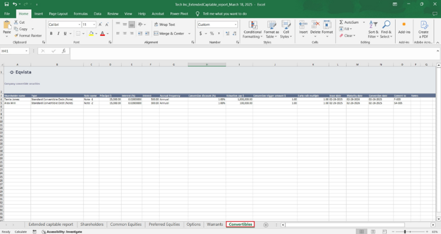Apply the Borders icon
The height and width of the screenshot is (234, 441).
click(78, 34)
